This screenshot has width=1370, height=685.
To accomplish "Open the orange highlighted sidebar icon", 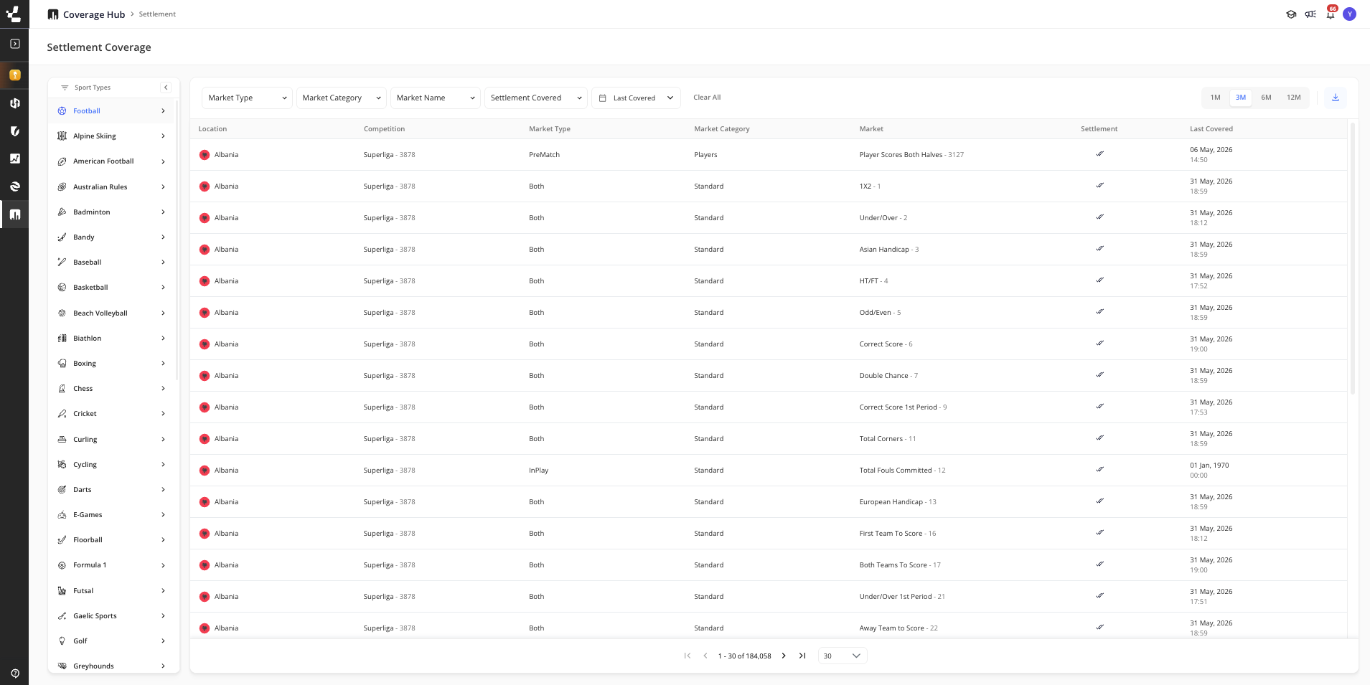I will (x=14, y=75).
